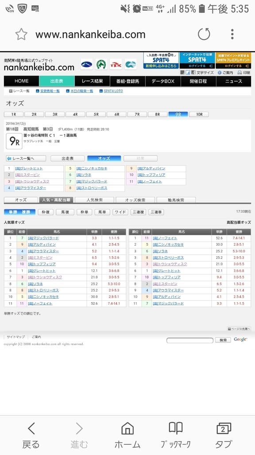
Task: Open the ニュース navigation tab
Action: (234, 81)
